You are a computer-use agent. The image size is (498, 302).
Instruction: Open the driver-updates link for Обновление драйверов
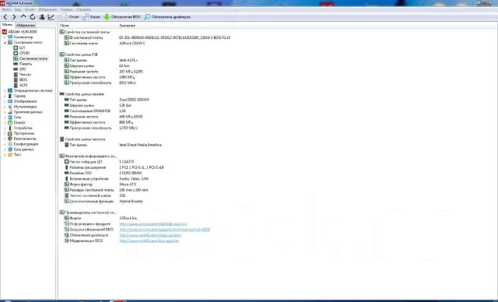tap(150, 235)
